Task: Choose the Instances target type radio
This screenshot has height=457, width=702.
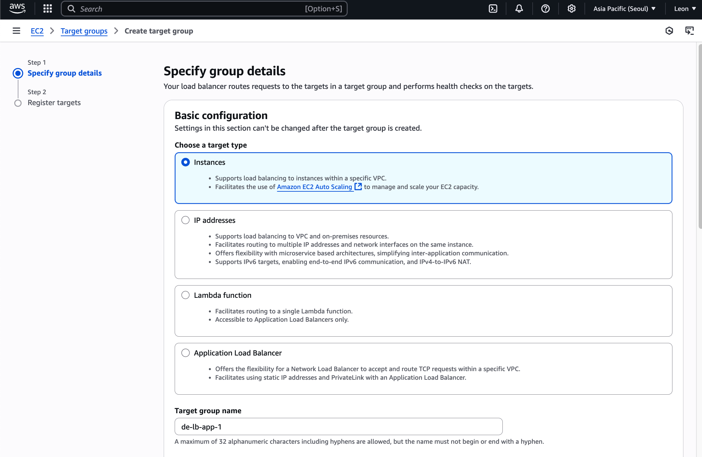Action: pyautogui.click(x=185, y=162)
